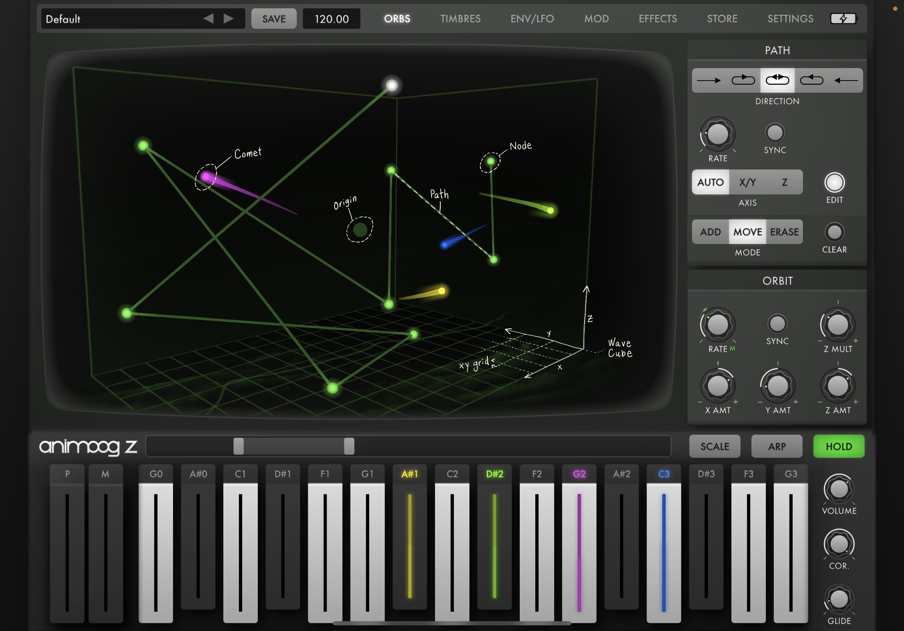The image size is (904, 631).
Task: Click the Y AMT knob
Action: [x=777, y=386]
